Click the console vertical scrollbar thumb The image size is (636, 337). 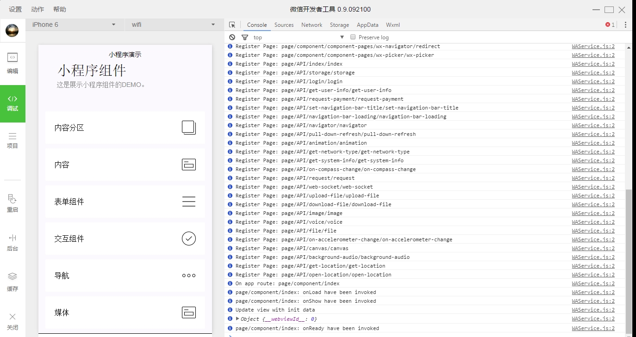coord(629,261)
